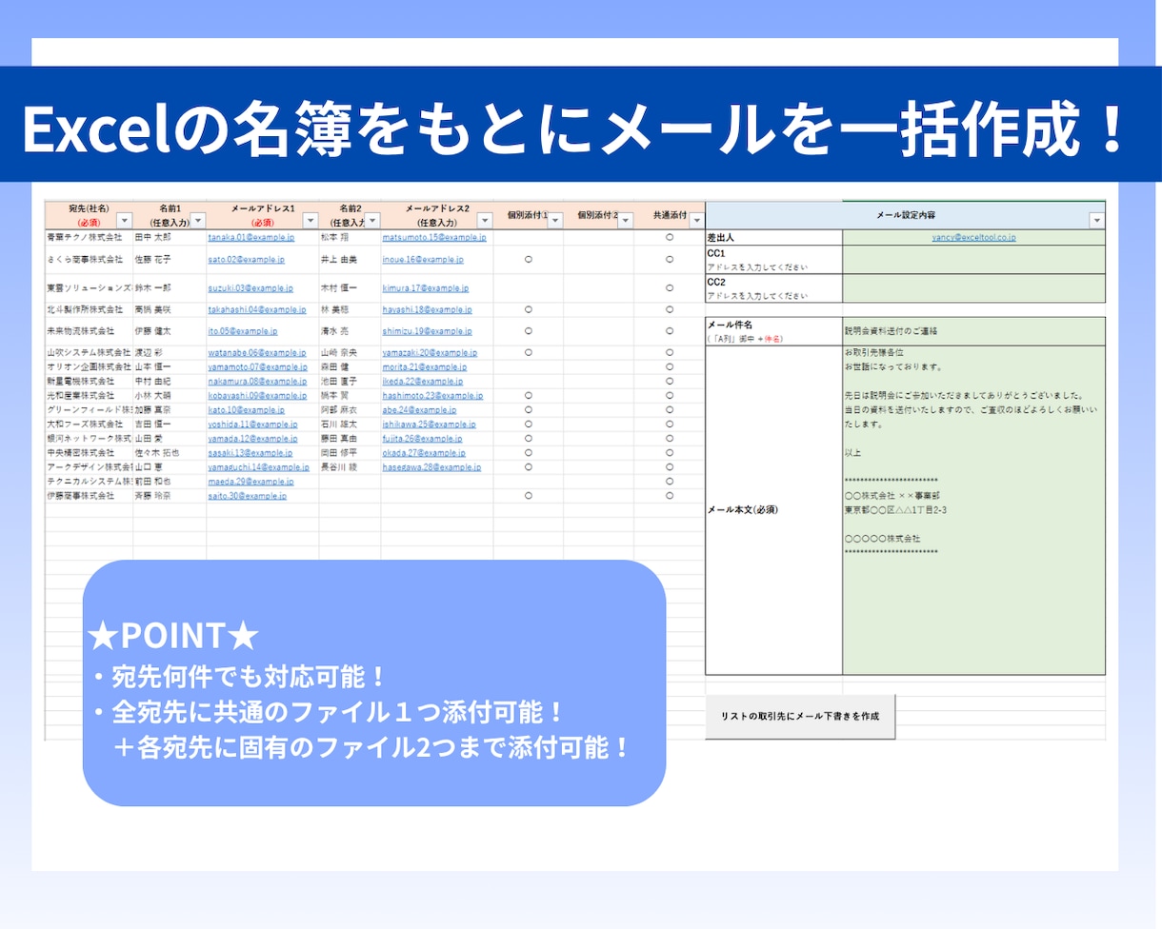Viewport: 1162px width, 929px height.
Task: Select the 共通添付 circle in 青葉テクノ row
Action: pyautogui.click(x=670, y=237)
